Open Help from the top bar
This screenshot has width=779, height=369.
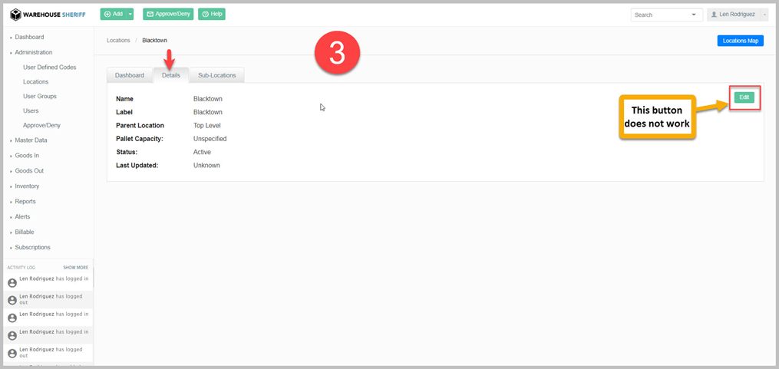pos(212,14)
